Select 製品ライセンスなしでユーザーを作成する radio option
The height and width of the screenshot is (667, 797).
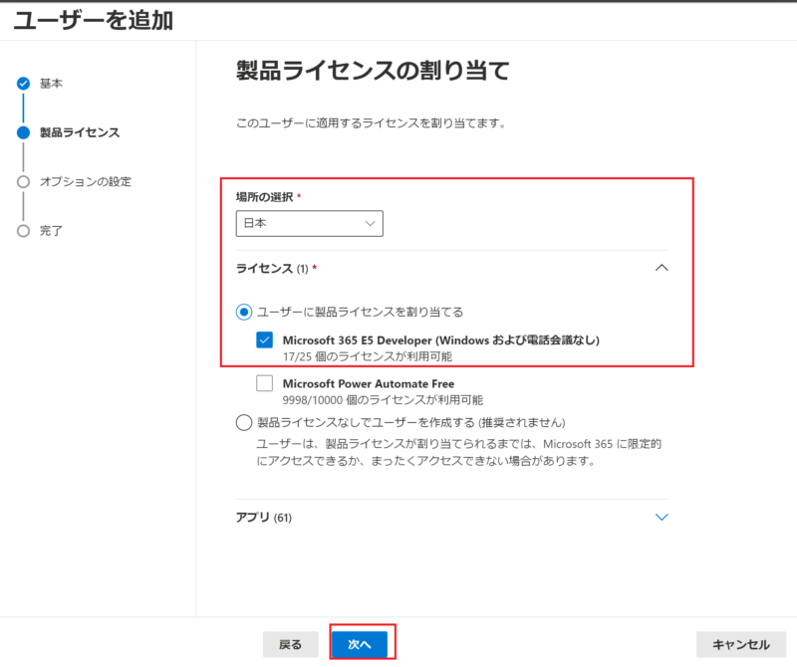(x=244, y=422)
